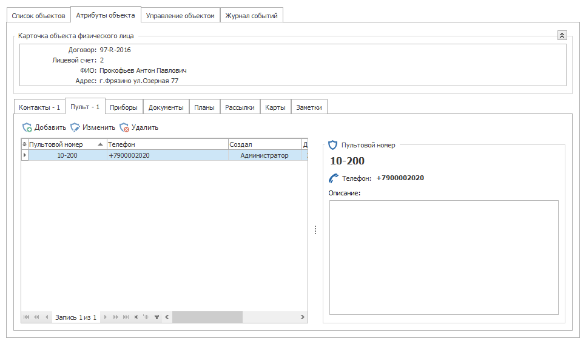The width and height of the screenshot is (586, 344).
Task: Click inside the Описание text area
Action: coord(444,258)
